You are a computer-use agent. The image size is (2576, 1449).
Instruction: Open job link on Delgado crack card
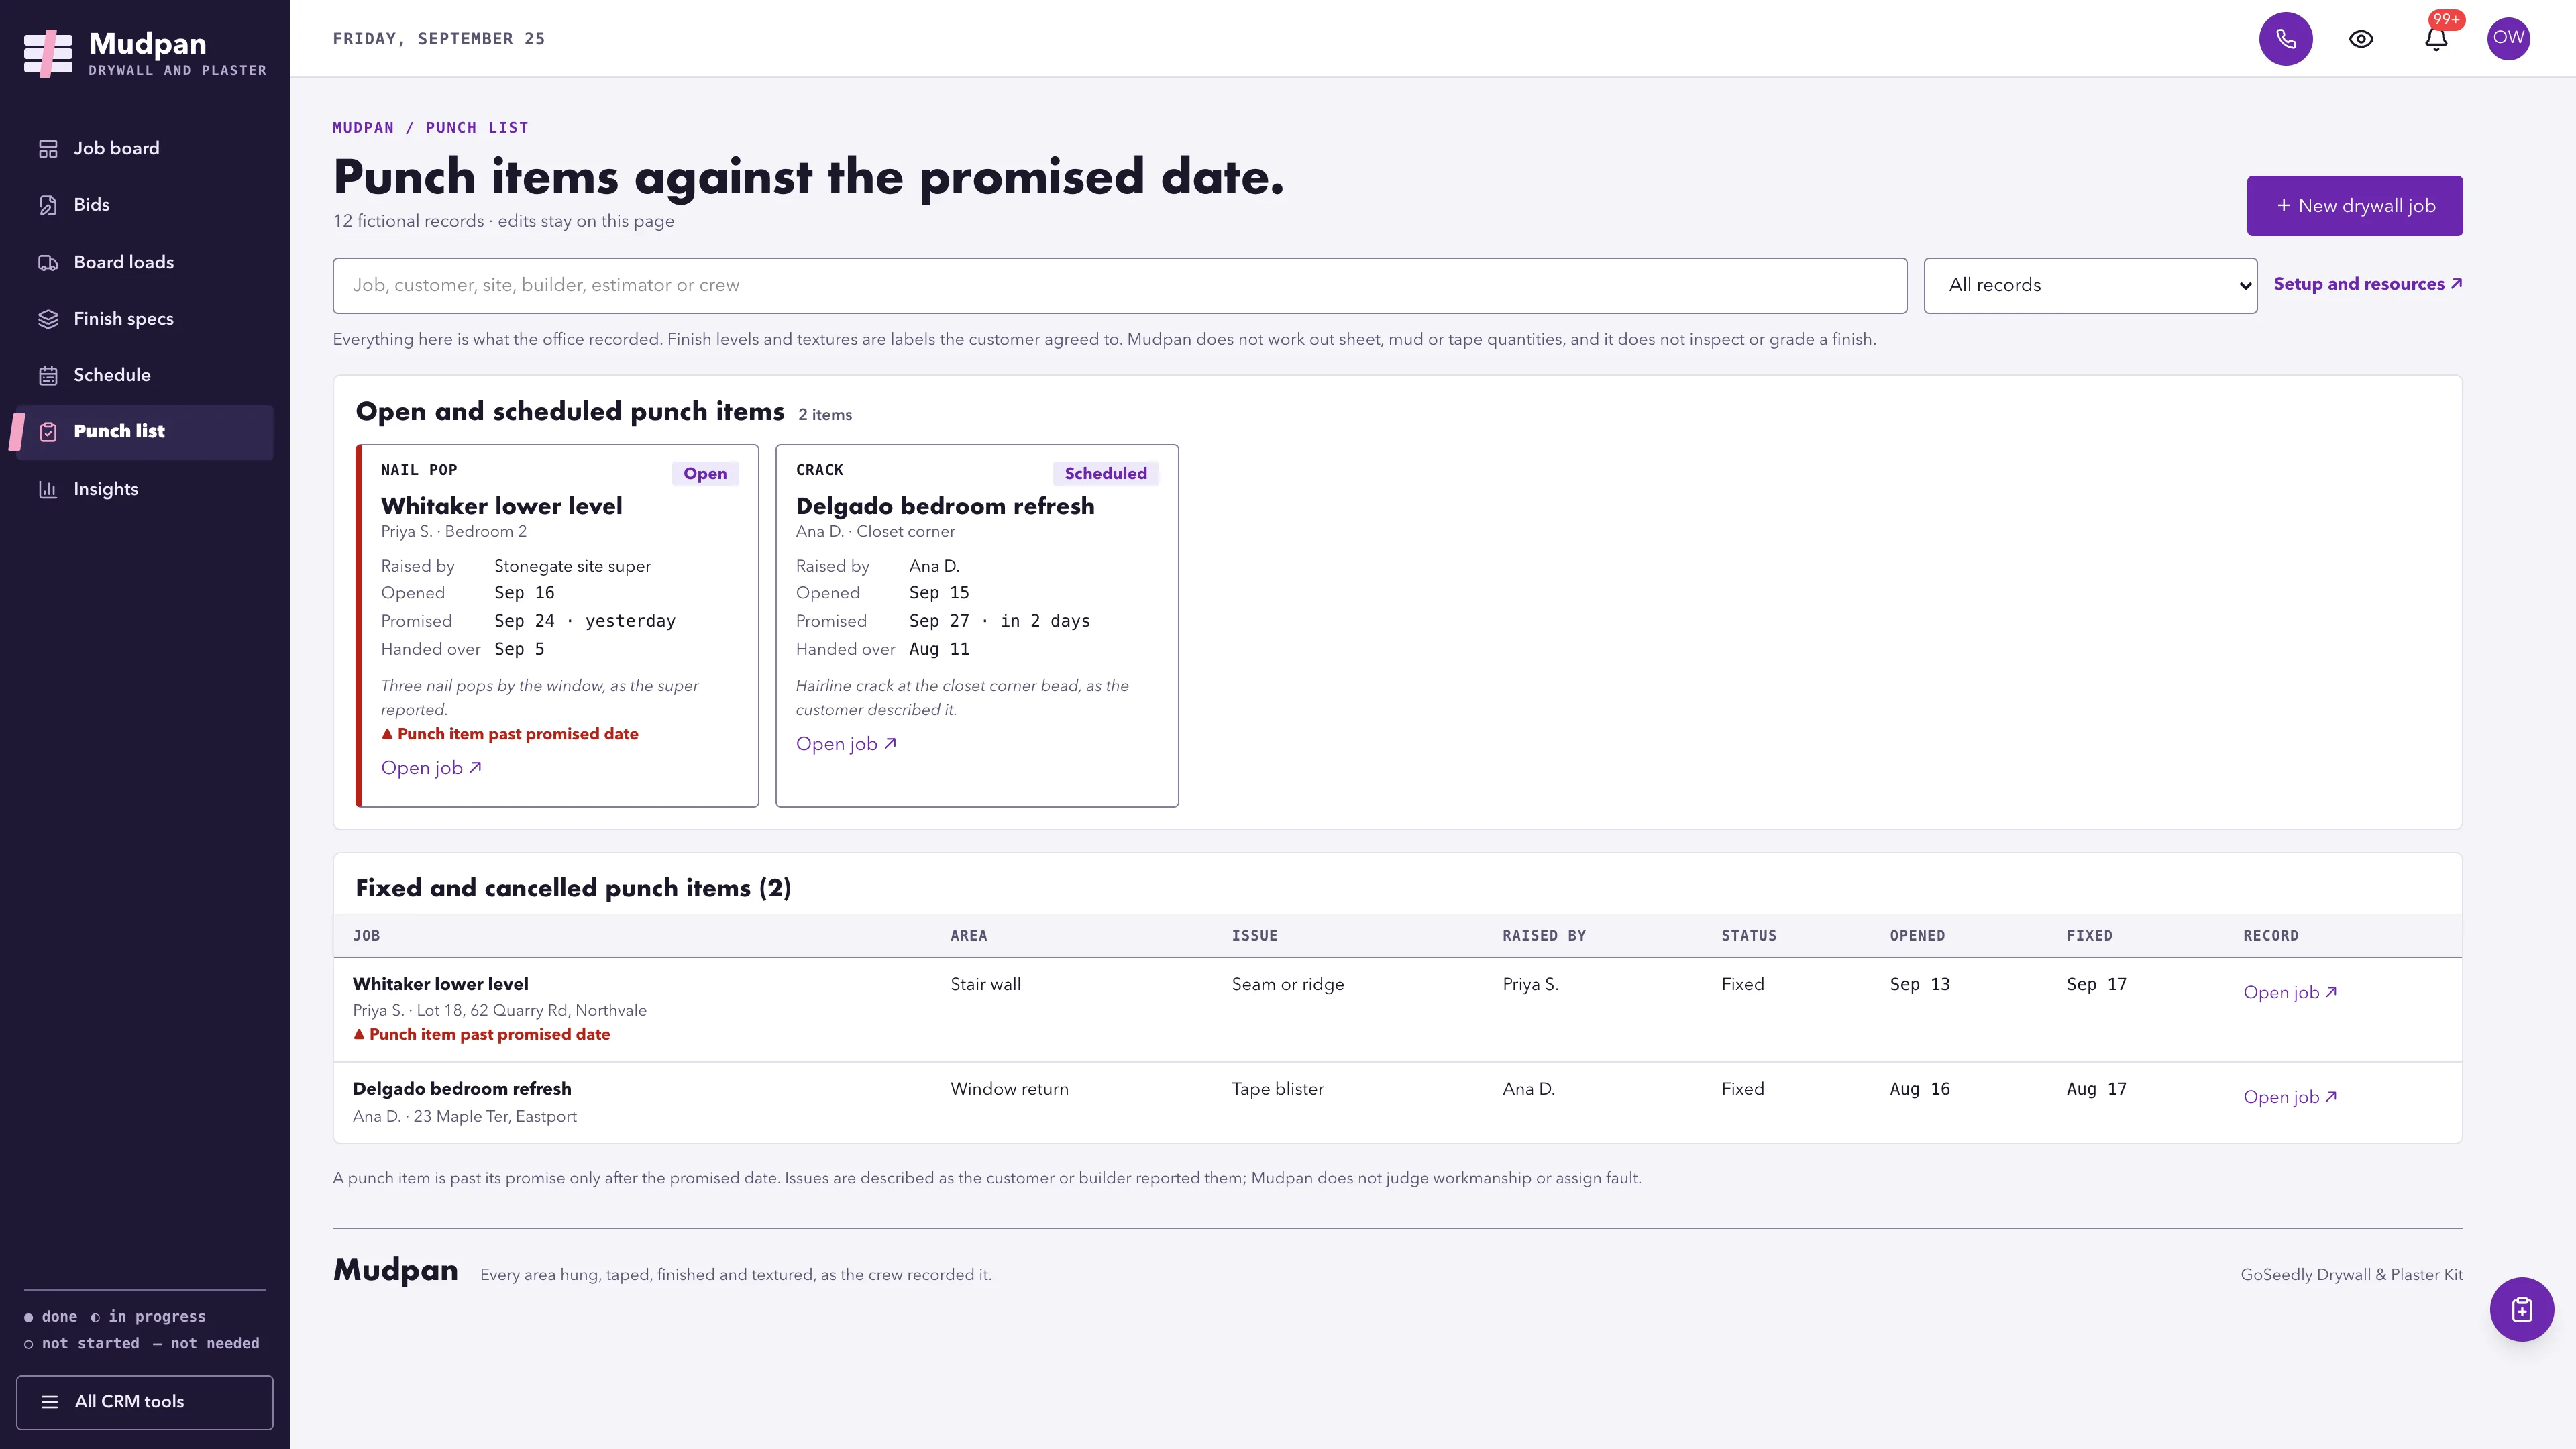tap(846, 744)
